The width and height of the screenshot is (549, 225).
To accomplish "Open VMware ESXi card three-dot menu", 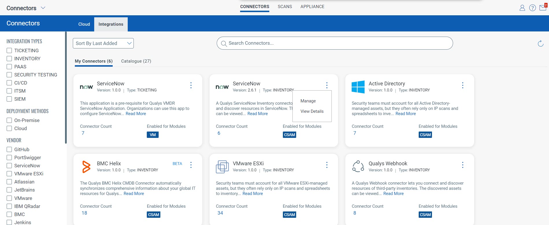I will tap(327, 165).
